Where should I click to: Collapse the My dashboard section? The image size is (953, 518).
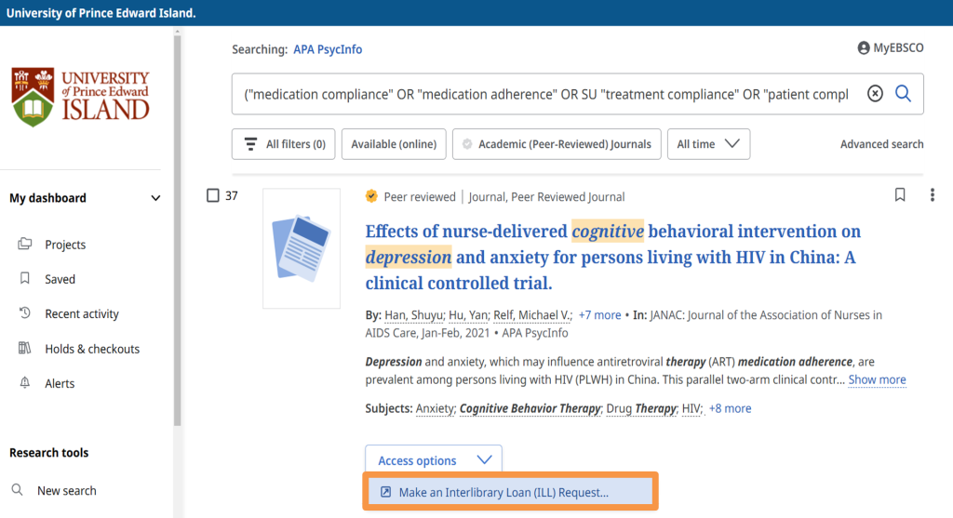pyautogui.click(x=155, y=198)
